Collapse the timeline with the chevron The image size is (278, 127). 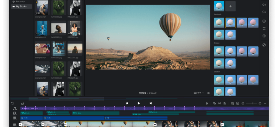point(265,104)
